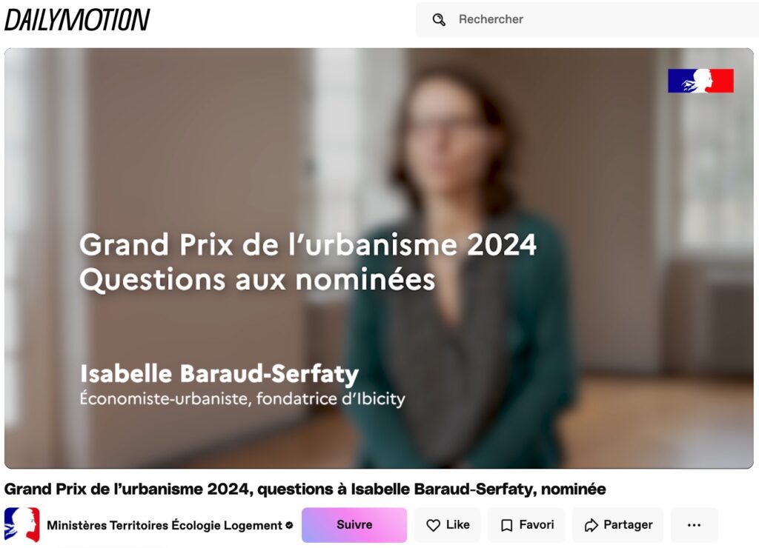Click the 'Grand Prix de l'urbanisme 2024' overlay text
This screenshot has width=759, height=548.
point(308,245)
